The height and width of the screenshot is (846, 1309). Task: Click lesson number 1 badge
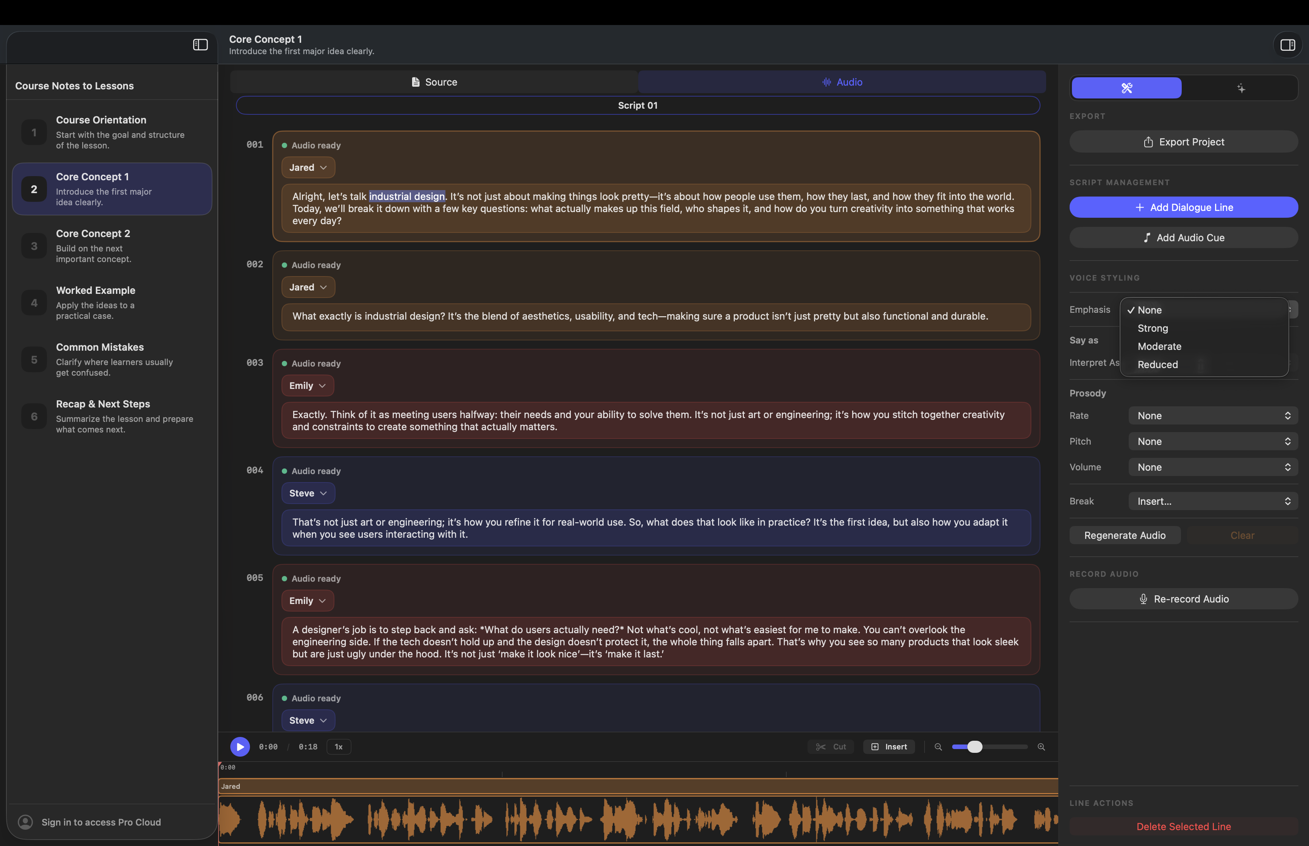[34, 133]
